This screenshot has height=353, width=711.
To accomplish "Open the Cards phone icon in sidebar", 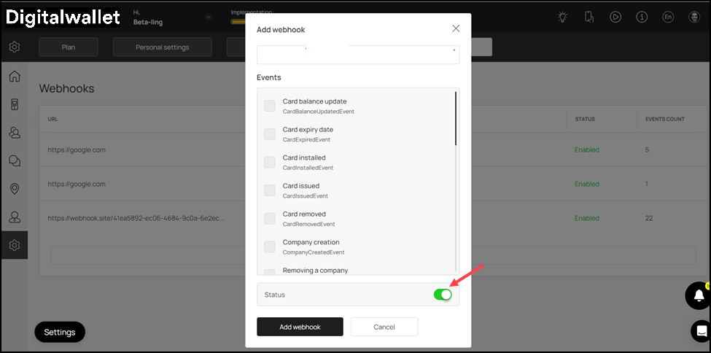I will [x=14, y=105].
